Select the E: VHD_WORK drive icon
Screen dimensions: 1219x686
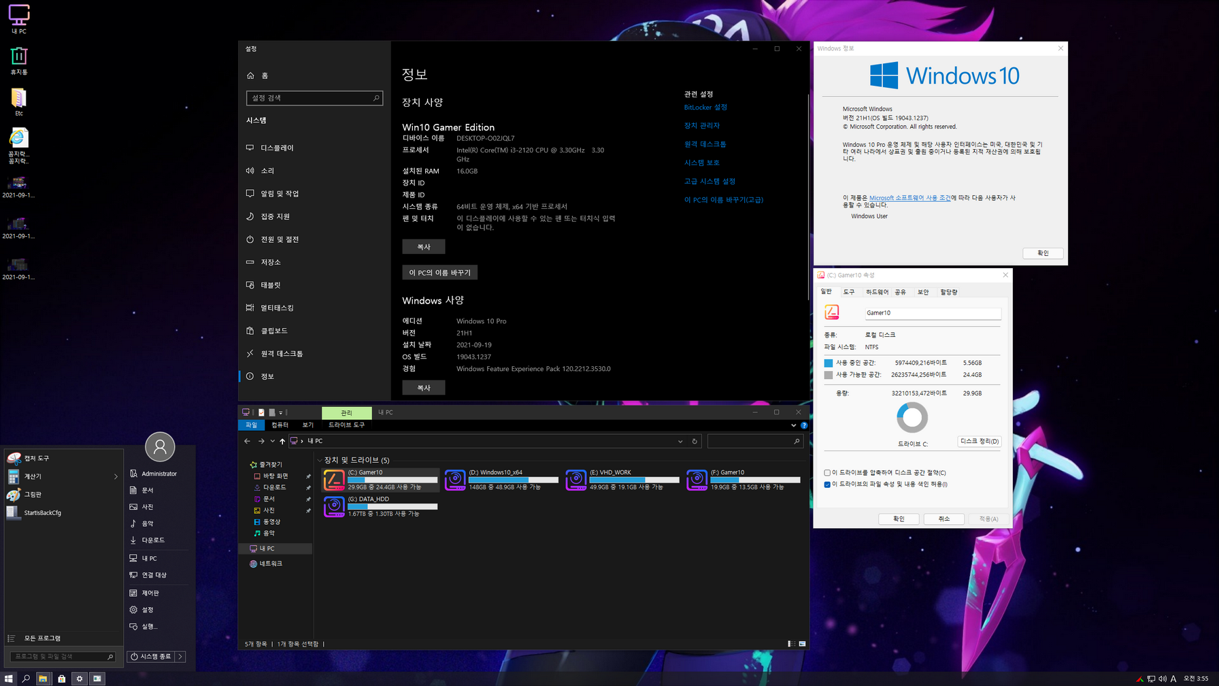click(575, 480)
